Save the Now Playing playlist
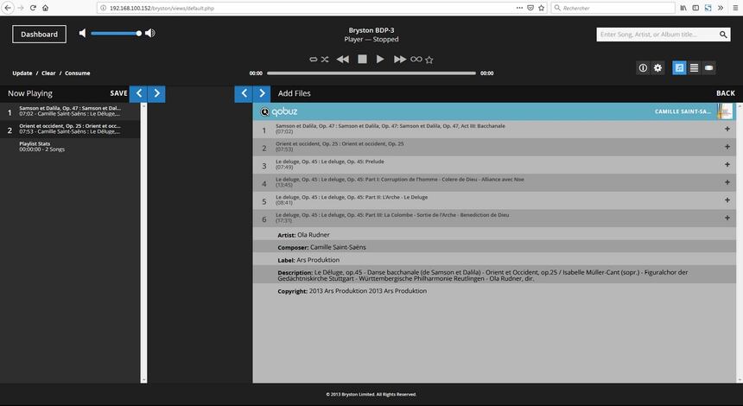The image size is (743, 406). [118, 93]
